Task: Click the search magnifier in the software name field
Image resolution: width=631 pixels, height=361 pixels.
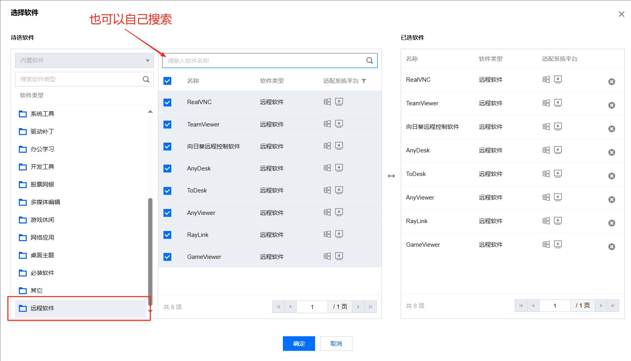Action: [x=369, y=60]
